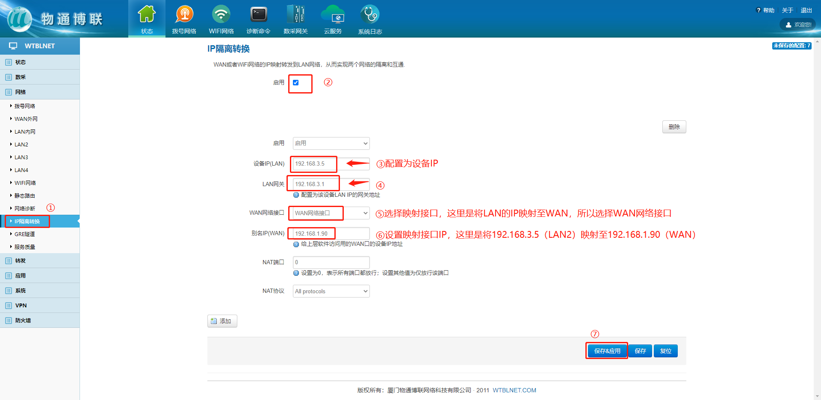This screenshot has width=821, height=400.
Task: Open the WTBLNET.COM footer link
Action: [x=514, y=390]
